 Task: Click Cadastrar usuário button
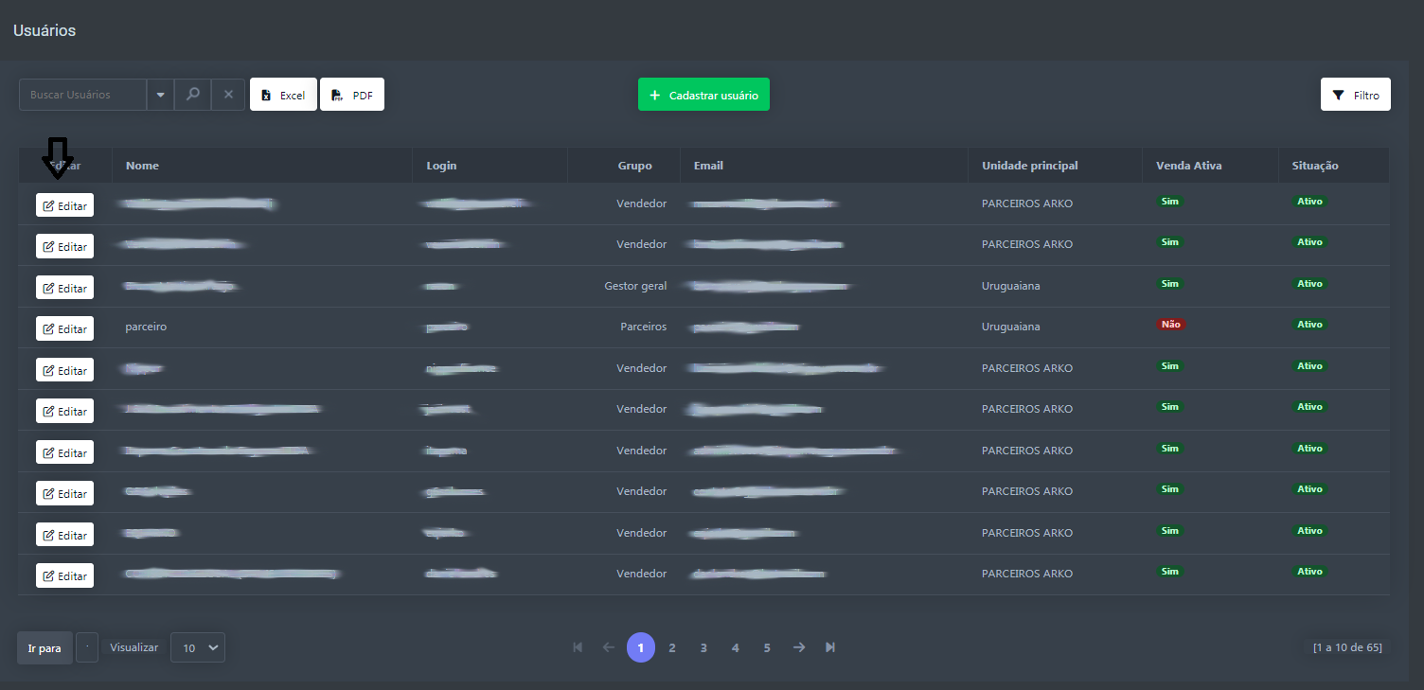(703, 95)
